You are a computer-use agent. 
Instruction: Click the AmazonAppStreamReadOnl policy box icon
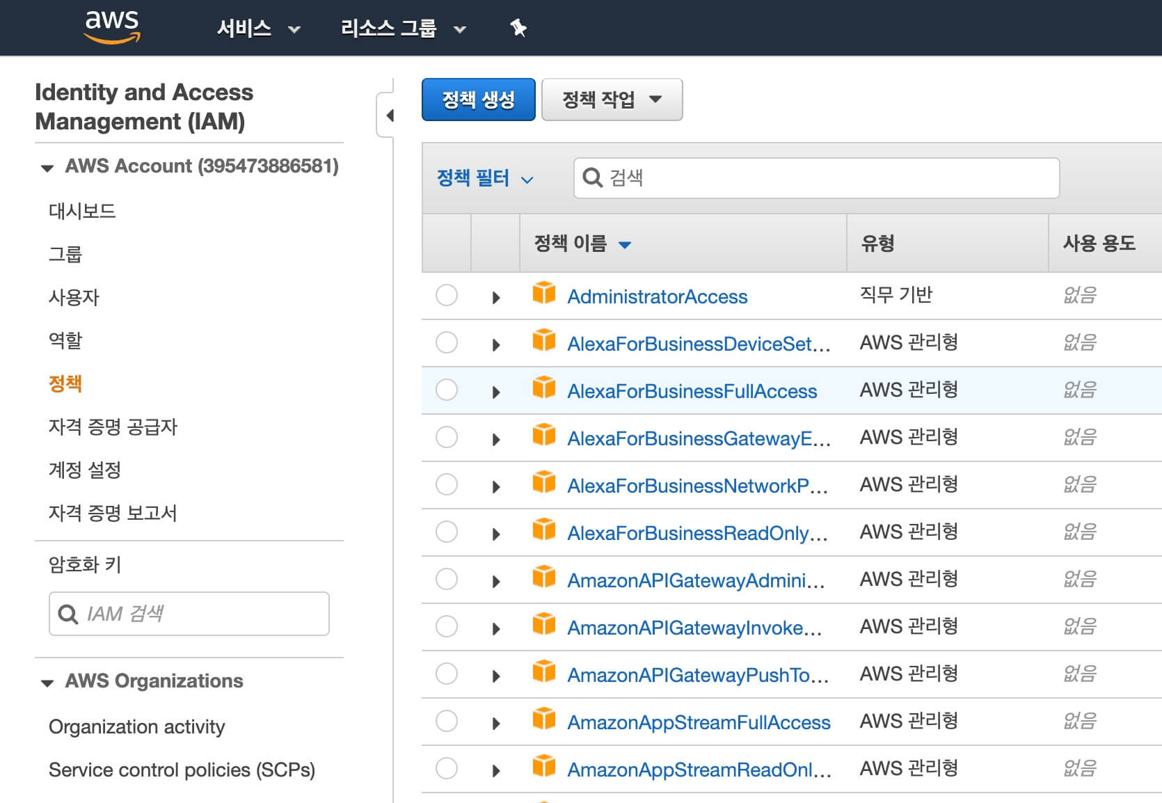(x=544, y=766)
